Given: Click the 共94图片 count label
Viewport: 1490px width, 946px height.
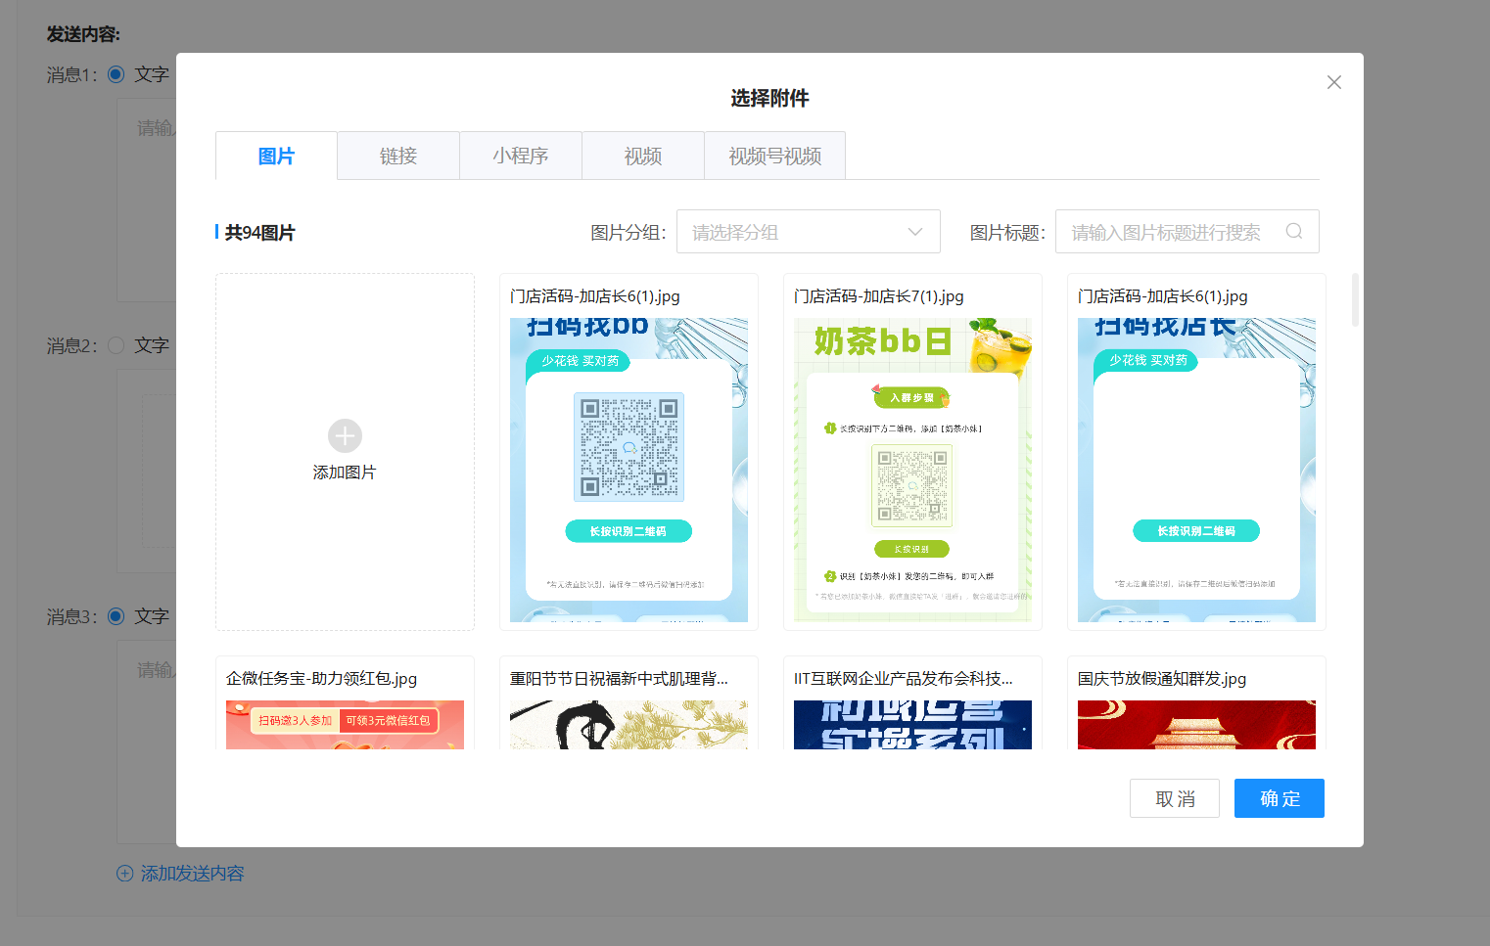Looking at the screenshot, I should (259, 233).
